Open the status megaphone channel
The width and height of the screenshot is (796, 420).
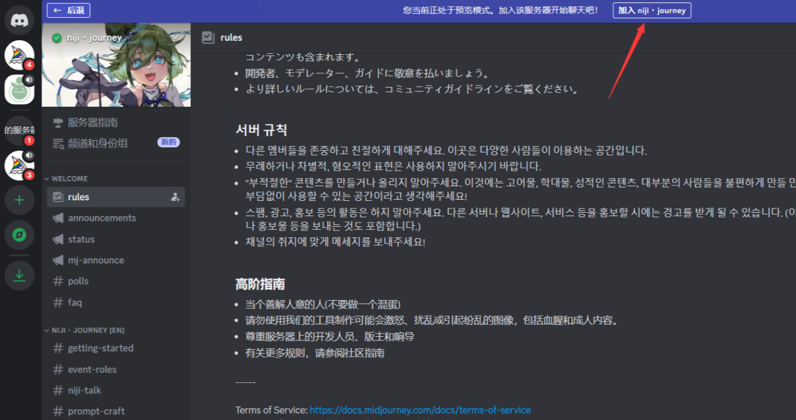[116, 239]
